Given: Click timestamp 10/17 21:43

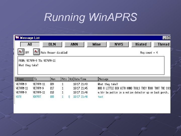Looking at the screenshot, I should [x=80, y=84].
